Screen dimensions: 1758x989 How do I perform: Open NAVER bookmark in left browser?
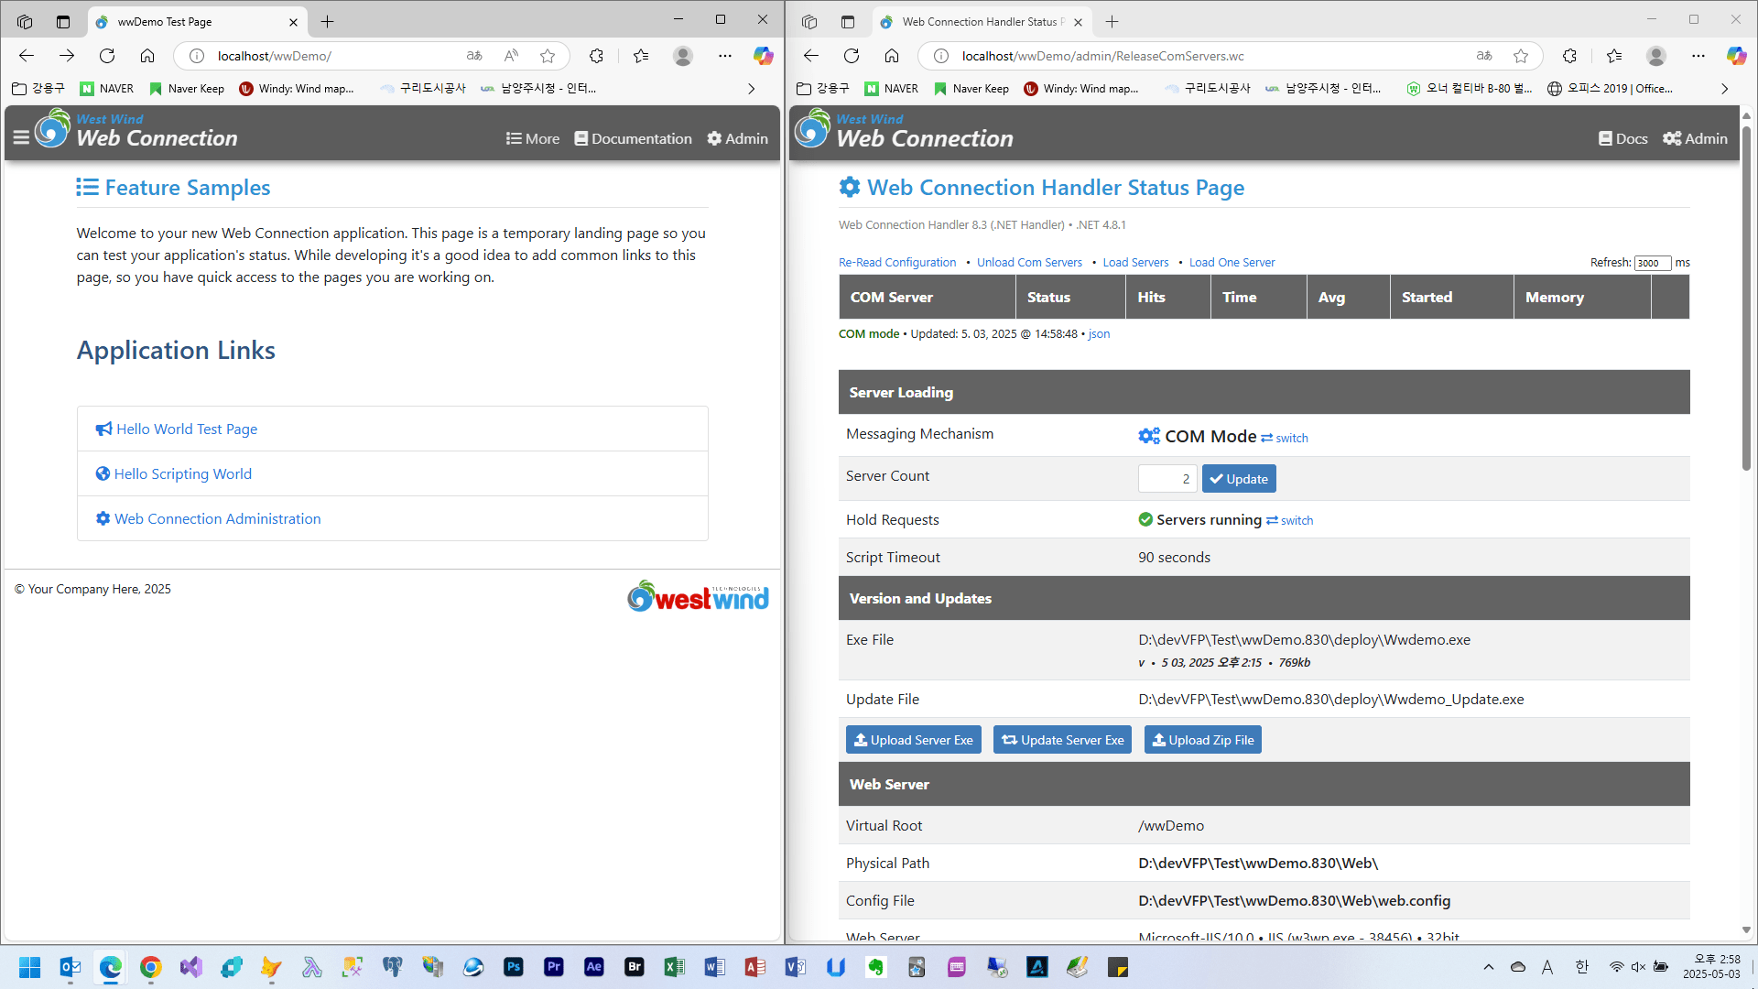pyautogui.click(x=106, y=89)
